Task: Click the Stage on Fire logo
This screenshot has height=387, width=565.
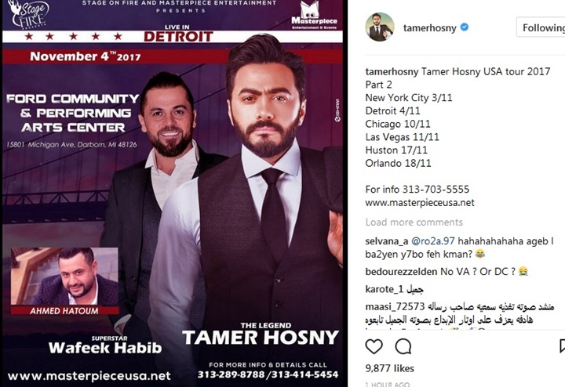Action: tap(30, 14)
